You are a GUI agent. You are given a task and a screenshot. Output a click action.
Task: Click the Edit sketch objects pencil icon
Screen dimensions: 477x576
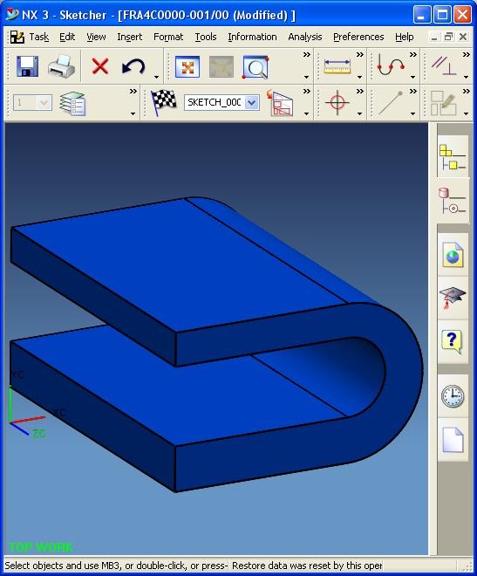[443, 103]
